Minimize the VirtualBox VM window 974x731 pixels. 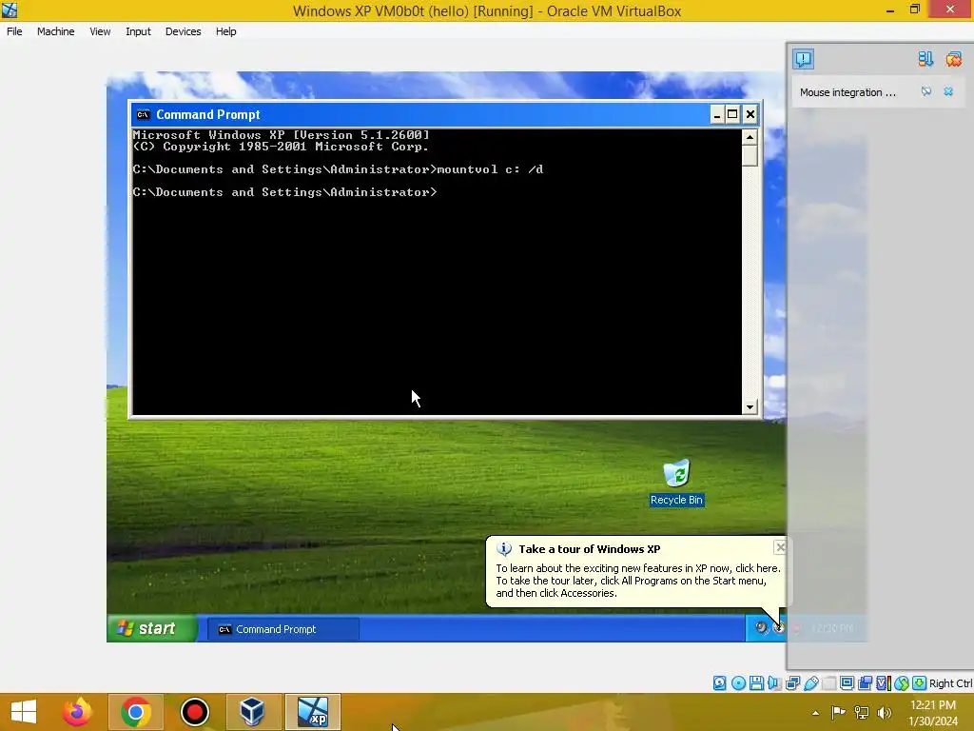890,10
